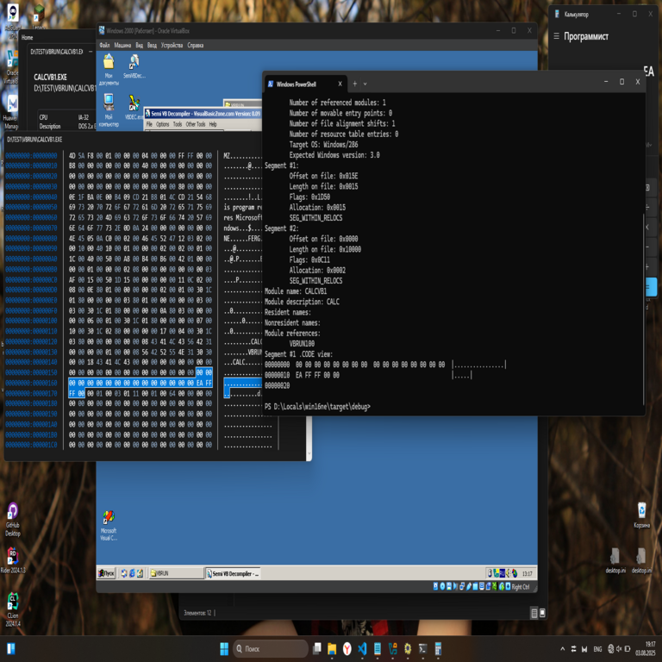662x662 pixels.
Task: Open Calculator hamburger navigation menu
Action: pyautogui.click(x=557, y=36)
